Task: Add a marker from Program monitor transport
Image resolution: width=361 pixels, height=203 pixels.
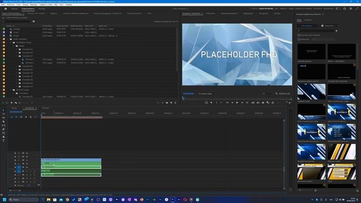Action: pos(211,103)
